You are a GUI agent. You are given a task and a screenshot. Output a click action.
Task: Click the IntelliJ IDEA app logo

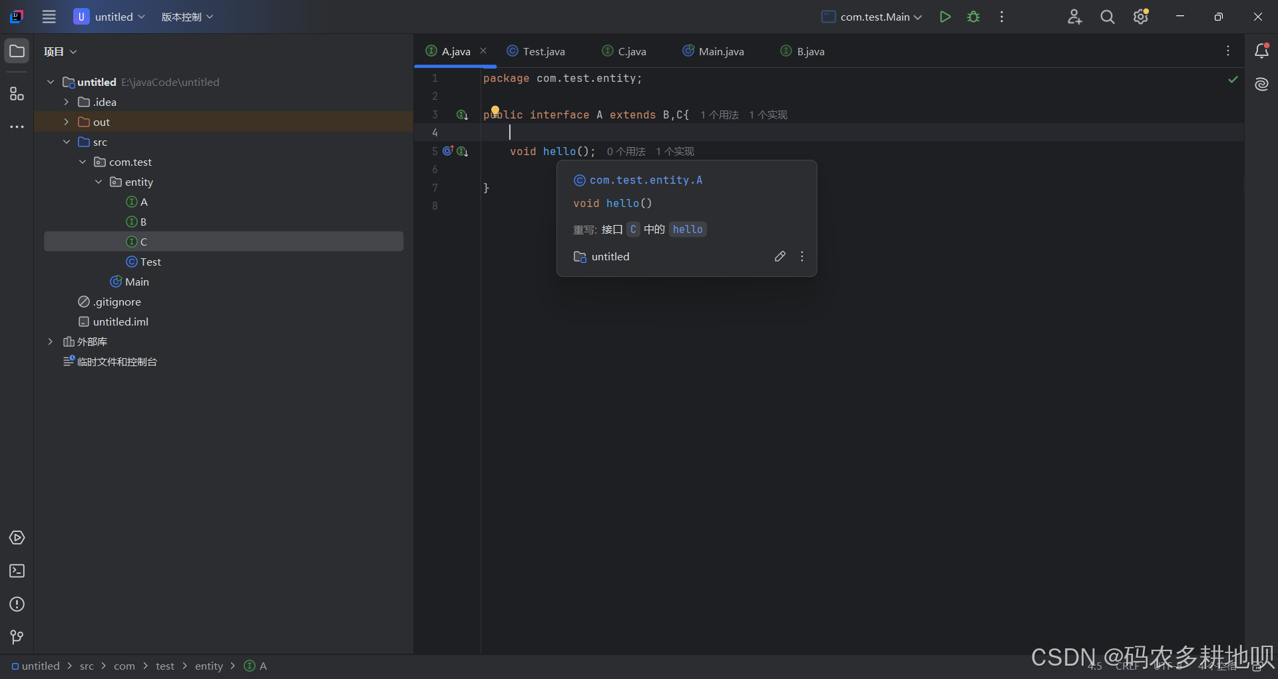click(x=17, y=17)
